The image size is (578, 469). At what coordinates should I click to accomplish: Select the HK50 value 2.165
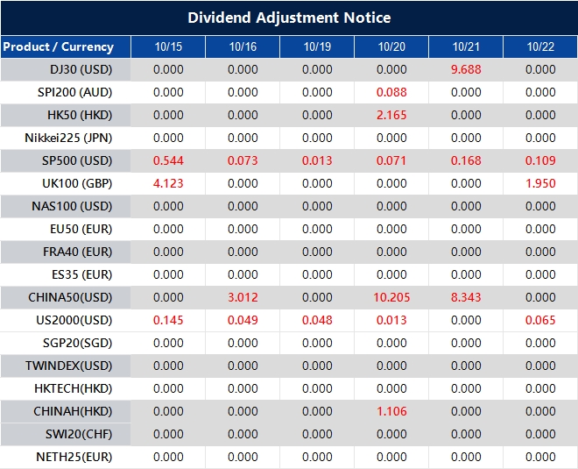click(391, 115)
